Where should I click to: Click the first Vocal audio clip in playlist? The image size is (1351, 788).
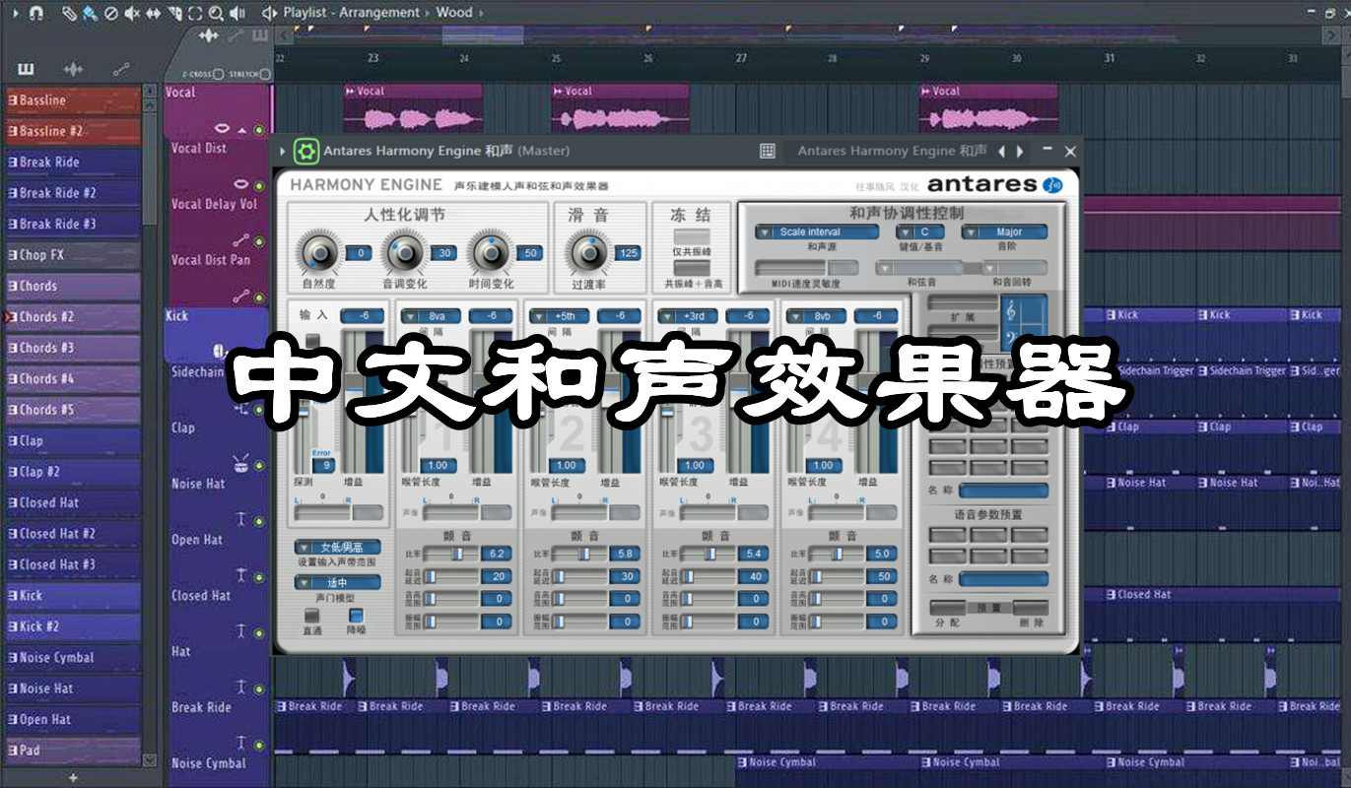(413, 107)
